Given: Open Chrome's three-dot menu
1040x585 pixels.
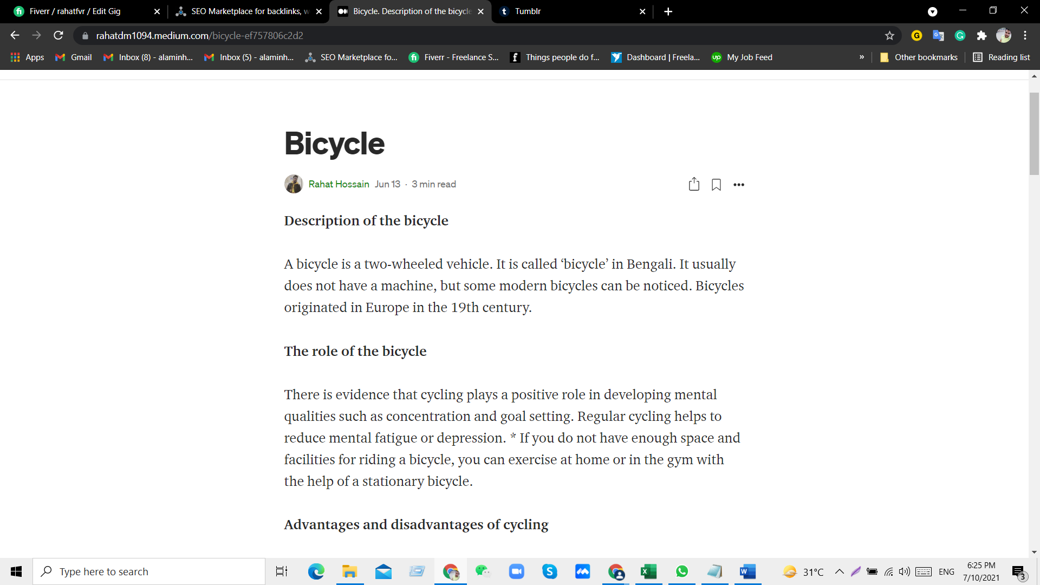Looking at the screenshot, I should coord(1025,36).
